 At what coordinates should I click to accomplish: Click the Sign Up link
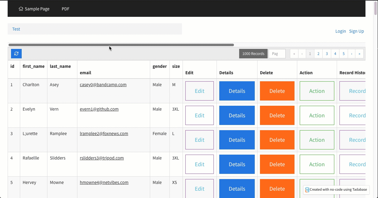click(356, 31)
